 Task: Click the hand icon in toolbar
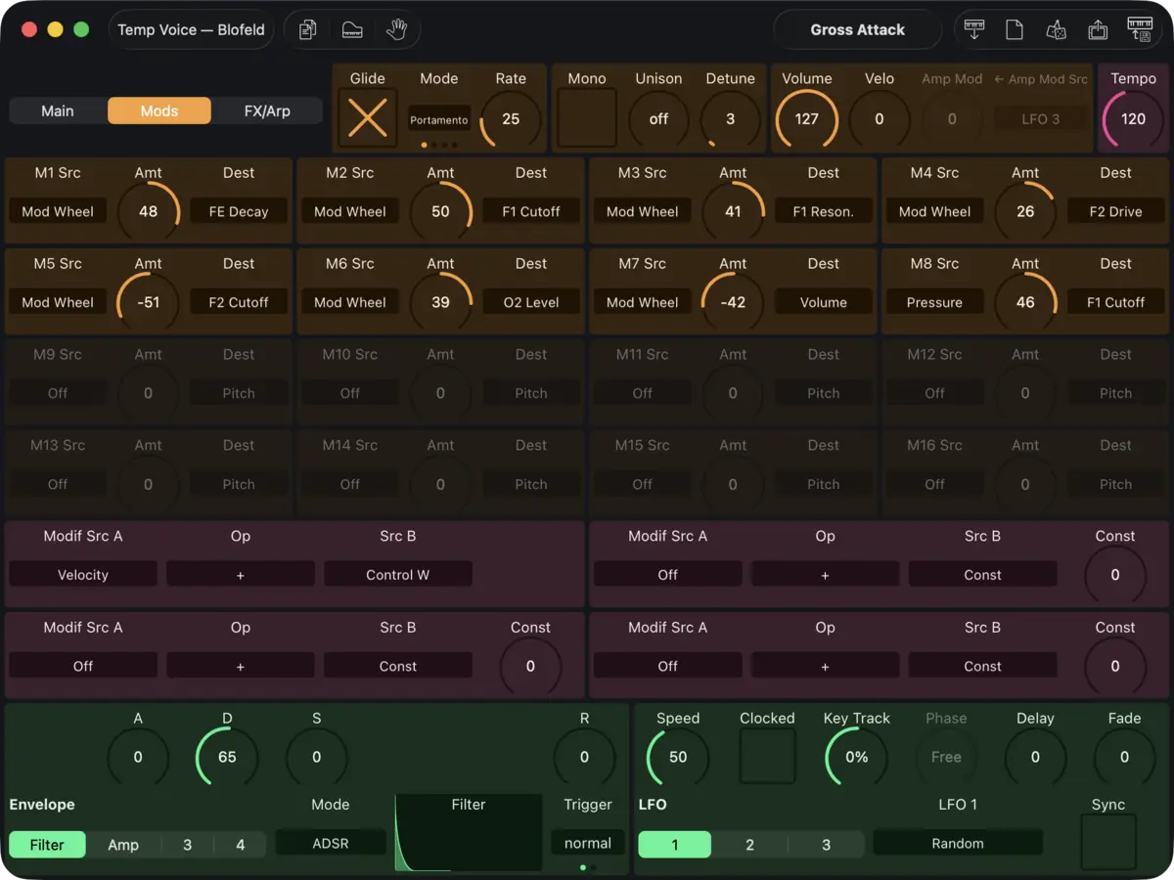point(396,30)
